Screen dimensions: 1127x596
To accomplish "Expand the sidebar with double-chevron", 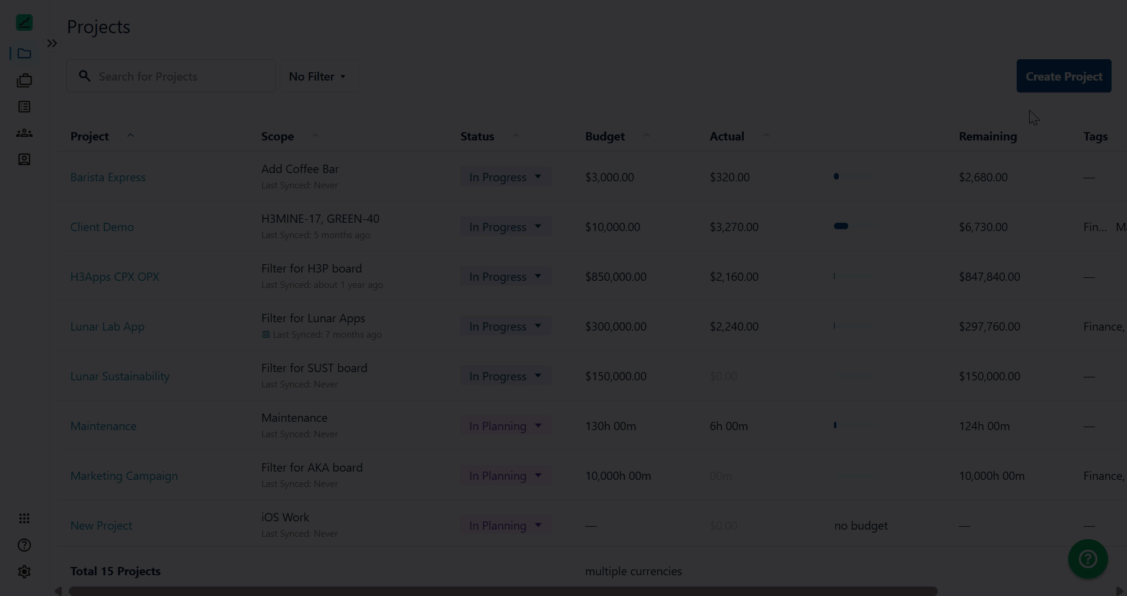I will click(x=52, y=43).
